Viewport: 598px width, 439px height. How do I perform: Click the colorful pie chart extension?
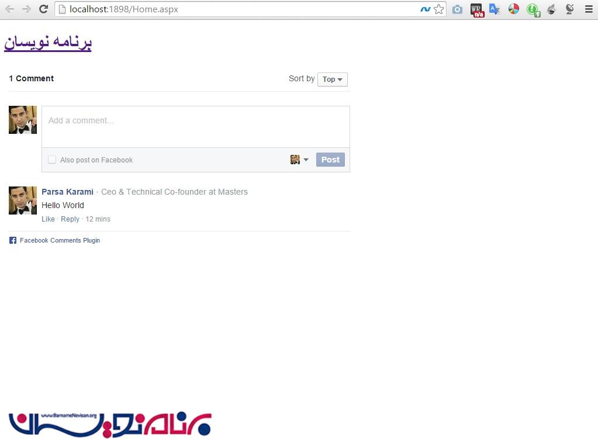click(514, 9)
